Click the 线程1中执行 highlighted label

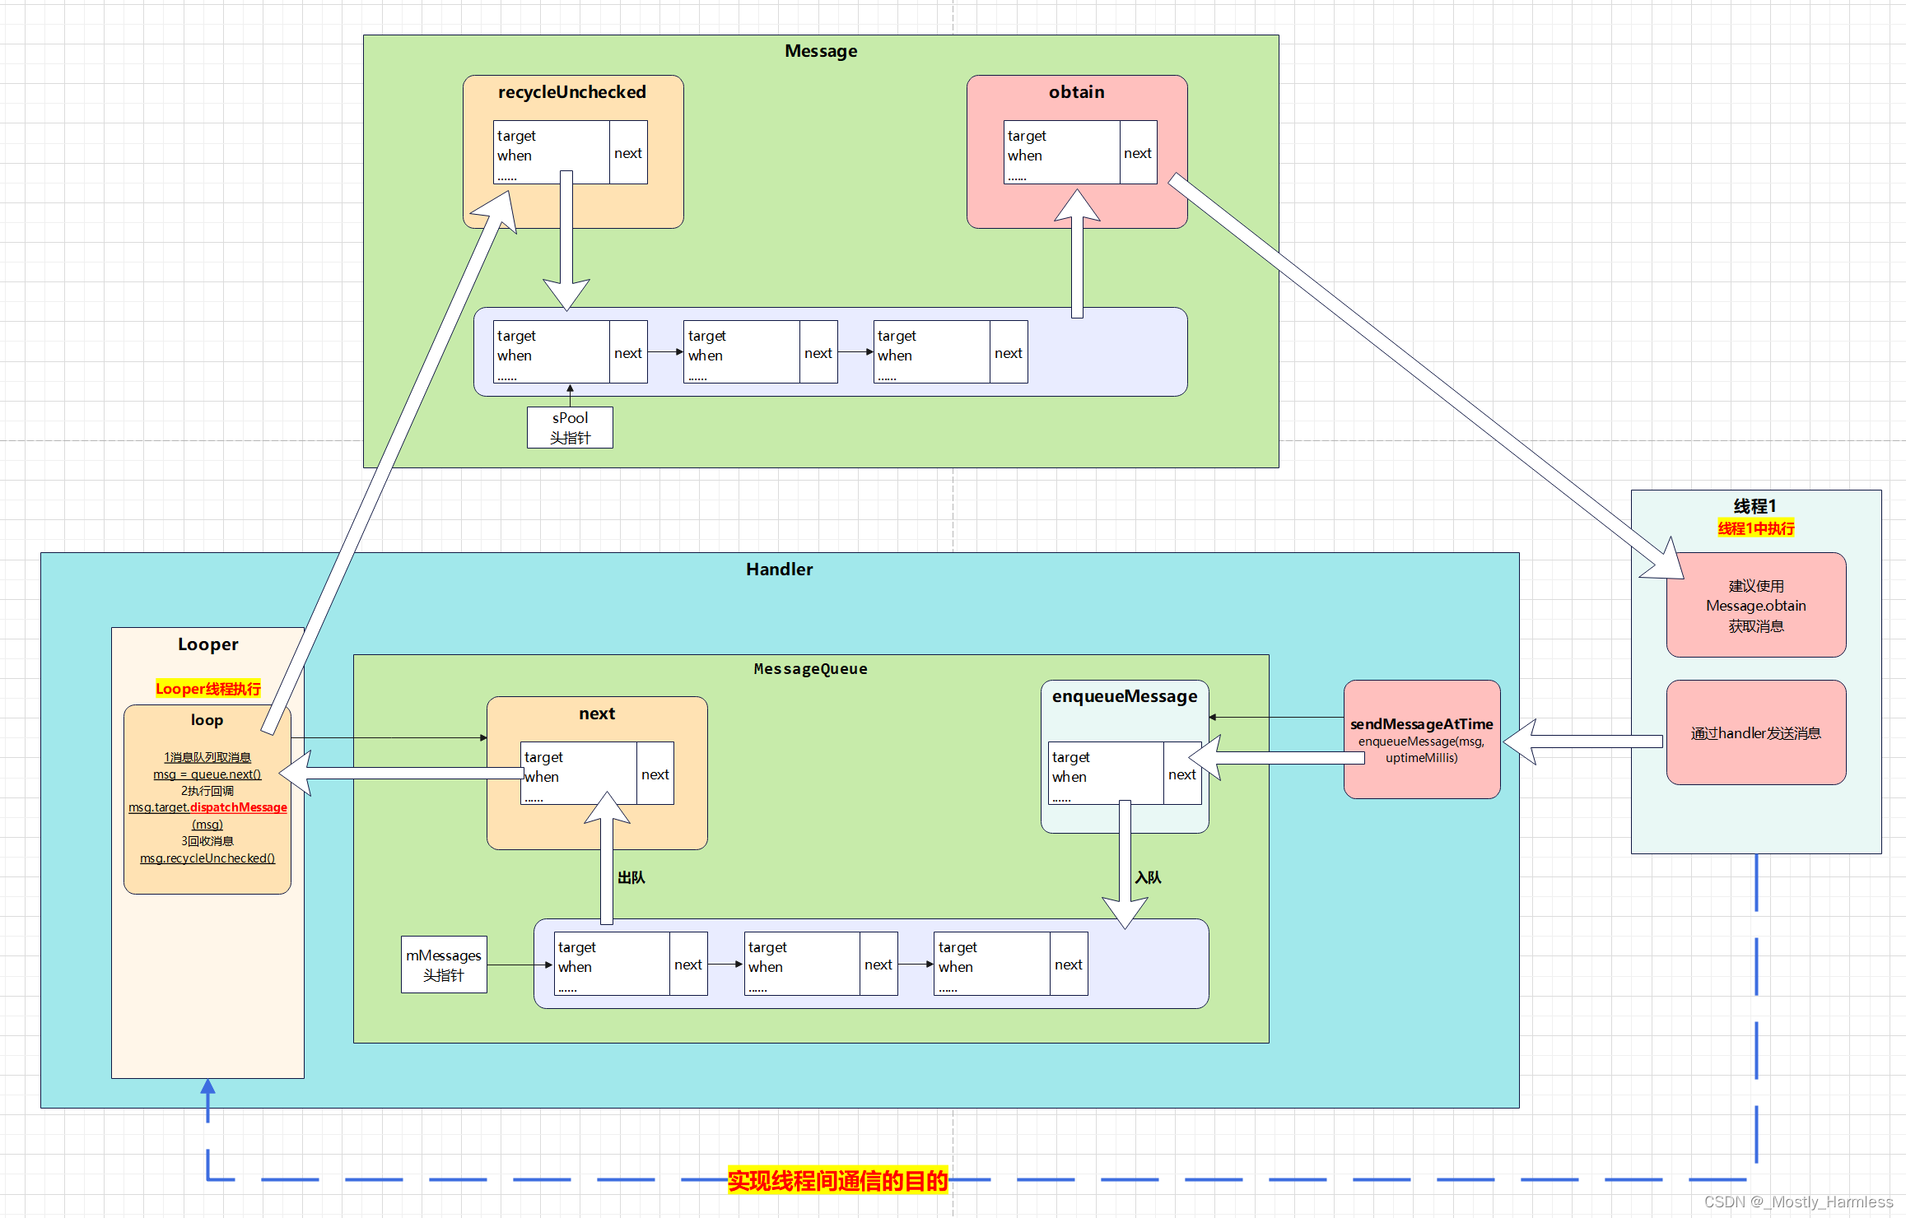(1755, 528)
